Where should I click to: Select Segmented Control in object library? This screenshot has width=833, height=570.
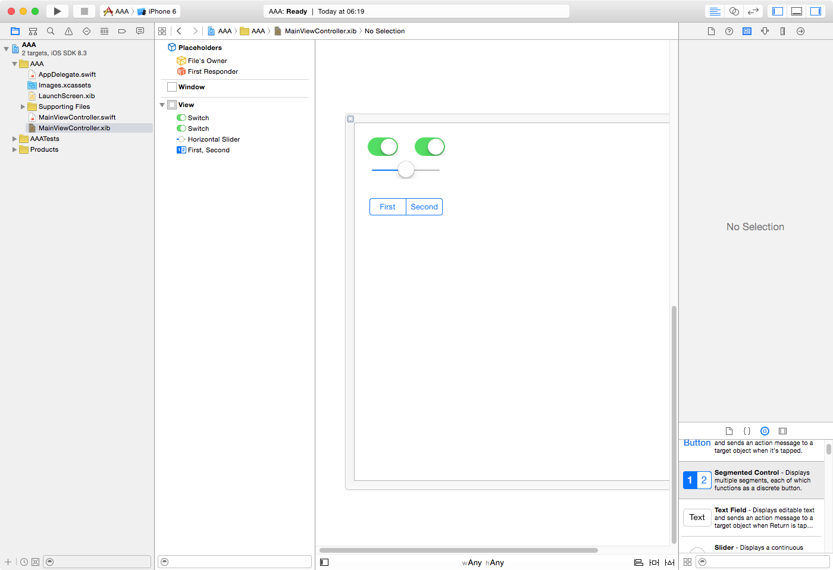(751, 480)
